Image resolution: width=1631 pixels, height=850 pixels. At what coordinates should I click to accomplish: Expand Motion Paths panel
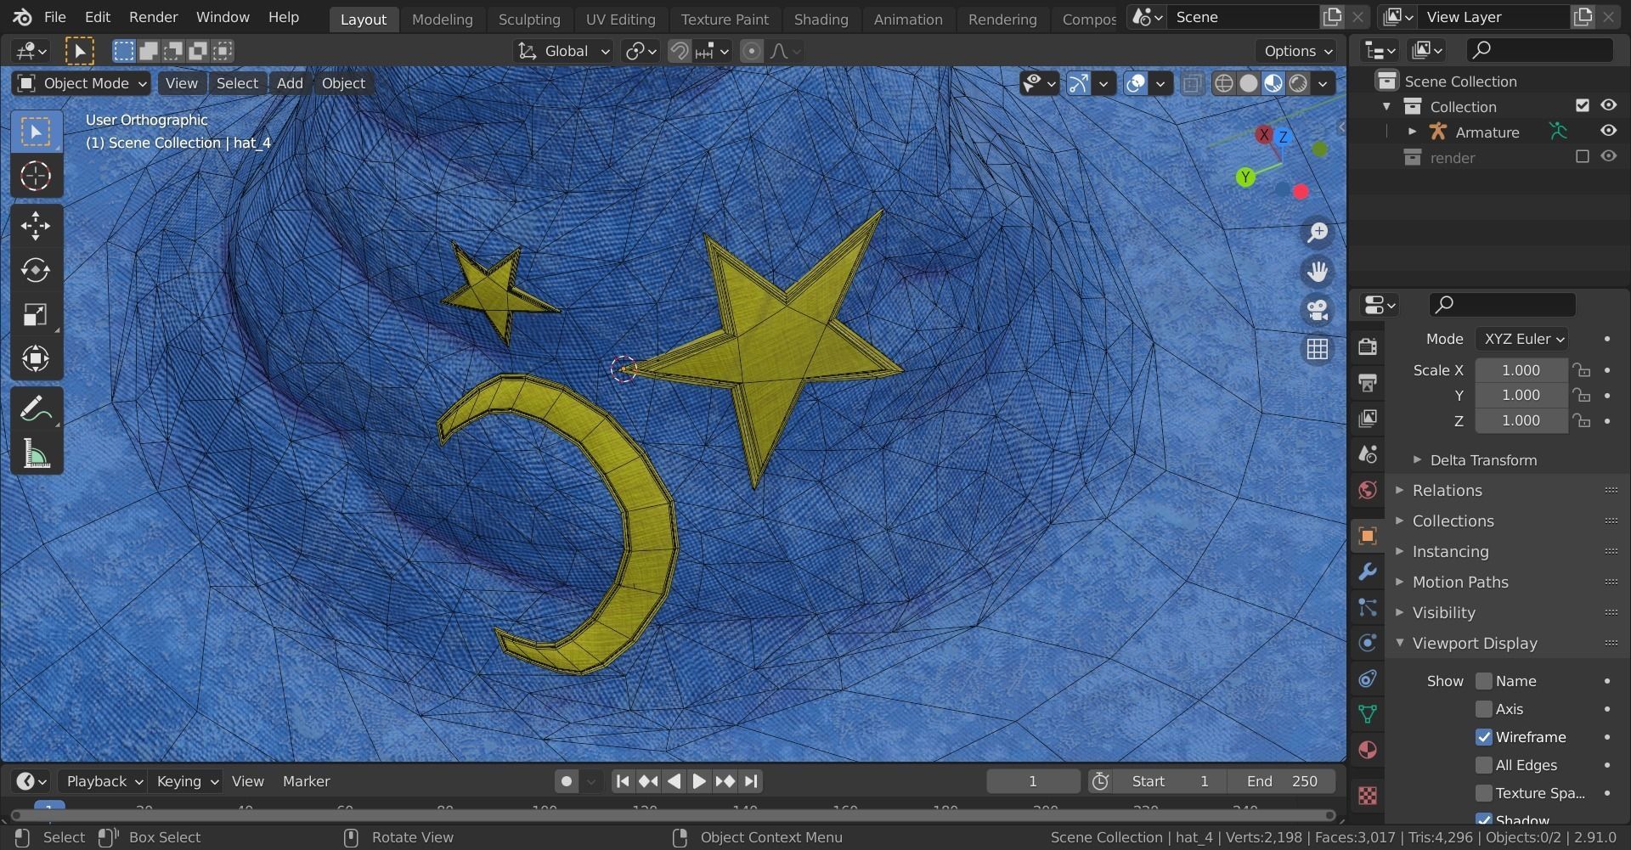1400,582
